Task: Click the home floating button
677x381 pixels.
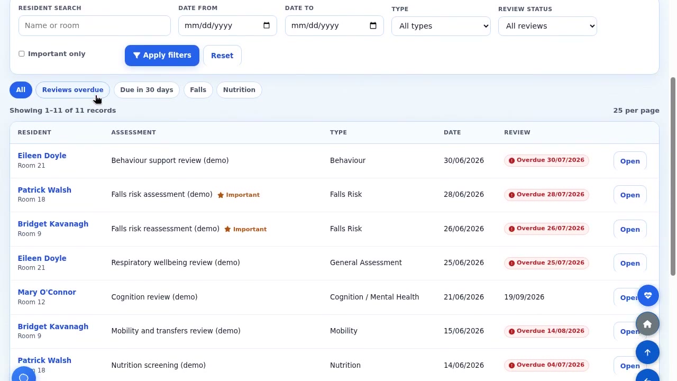Action: point(647,324)
